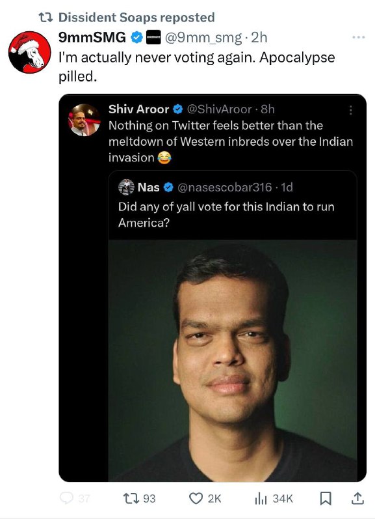Click Shiv Aroor's verified checkmark badge
375x521 pixels.
click(x=178, y=109)
